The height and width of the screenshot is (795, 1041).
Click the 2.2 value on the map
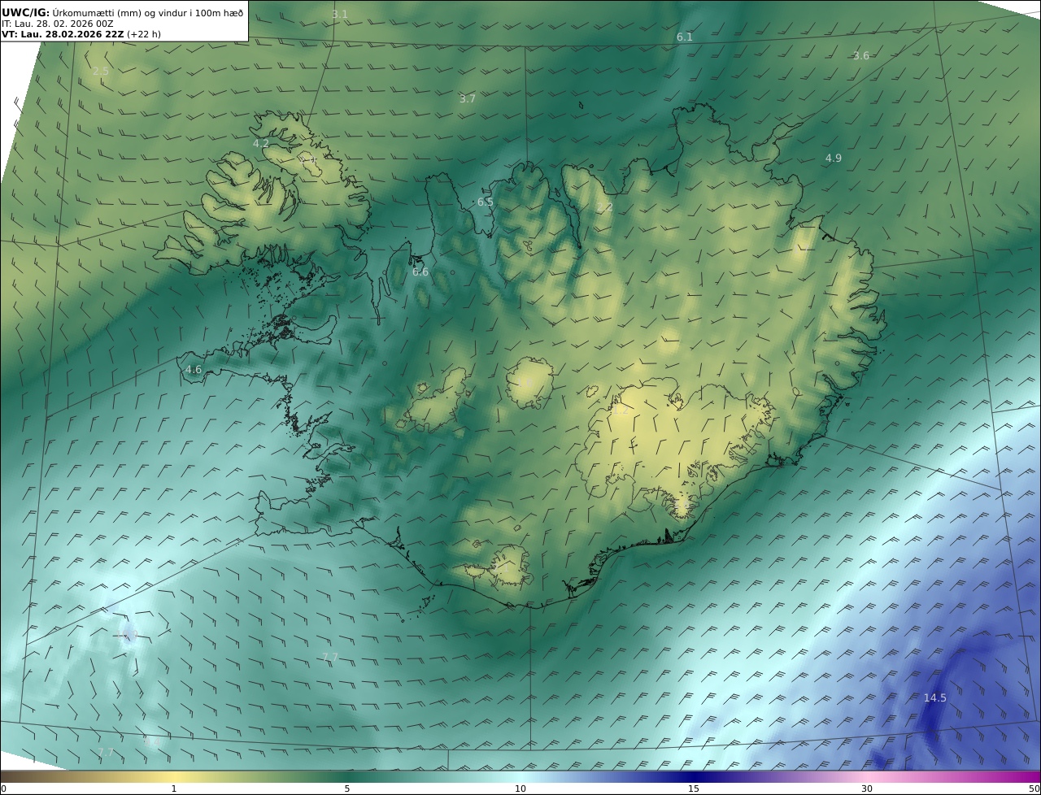pyautogui.click(x=605, y=207)
